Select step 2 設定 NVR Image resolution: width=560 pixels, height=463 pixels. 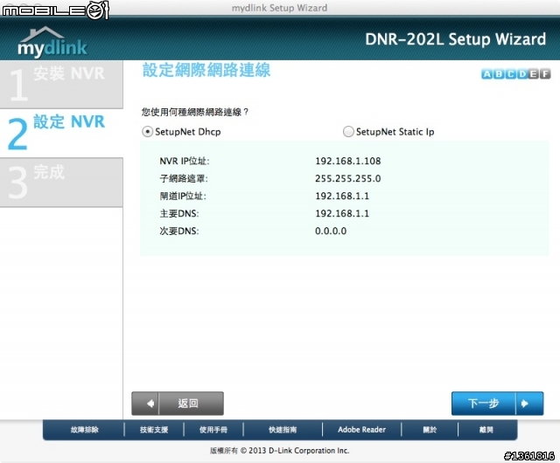point(61,133)
